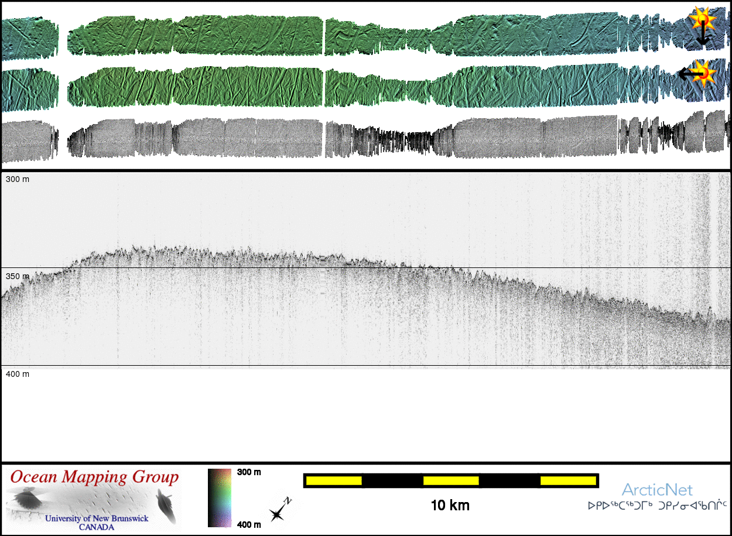Screen dimensions: 732x536
Task: Click the north arrow compass star
Action: coord(277,513)
